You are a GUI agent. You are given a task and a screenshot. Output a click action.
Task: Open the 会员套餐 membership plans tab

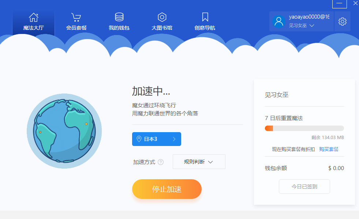(x=76, y=22)
